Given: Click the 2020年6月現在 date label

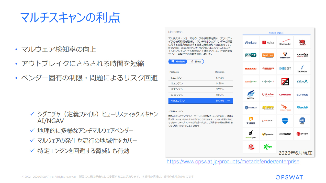Looking at the screenshot, I should click(x=295, y=153).
